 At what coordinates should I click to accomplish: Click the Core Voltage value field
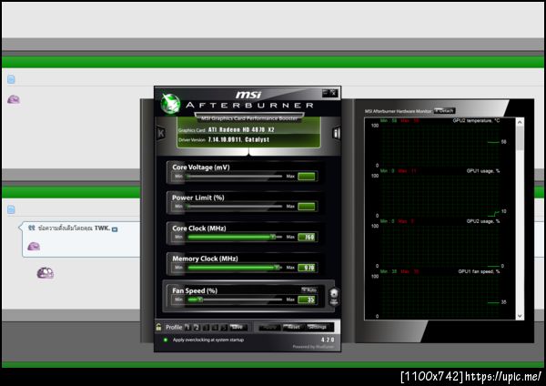(307, 177)
